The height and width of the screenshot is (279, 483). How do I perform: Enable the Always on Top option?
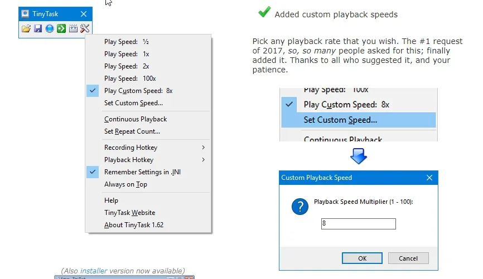pos(125,184)
